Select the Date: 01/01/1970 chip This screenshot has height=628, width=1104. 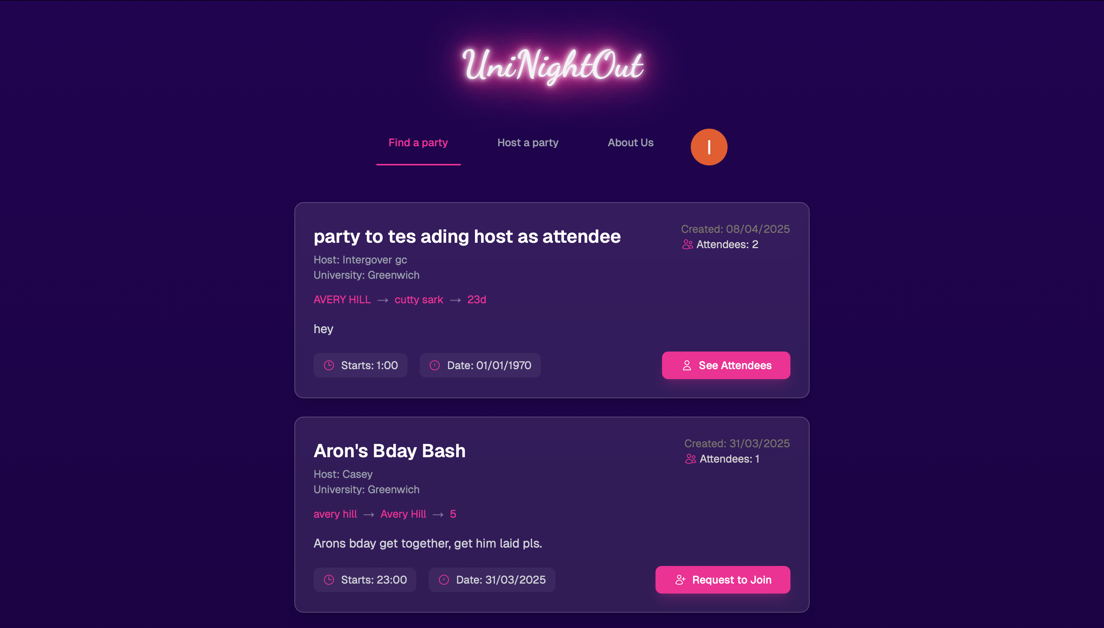point(480,365)
